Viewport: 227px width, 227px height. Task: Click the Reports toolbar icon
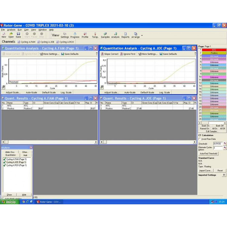[x=125, y=35]
